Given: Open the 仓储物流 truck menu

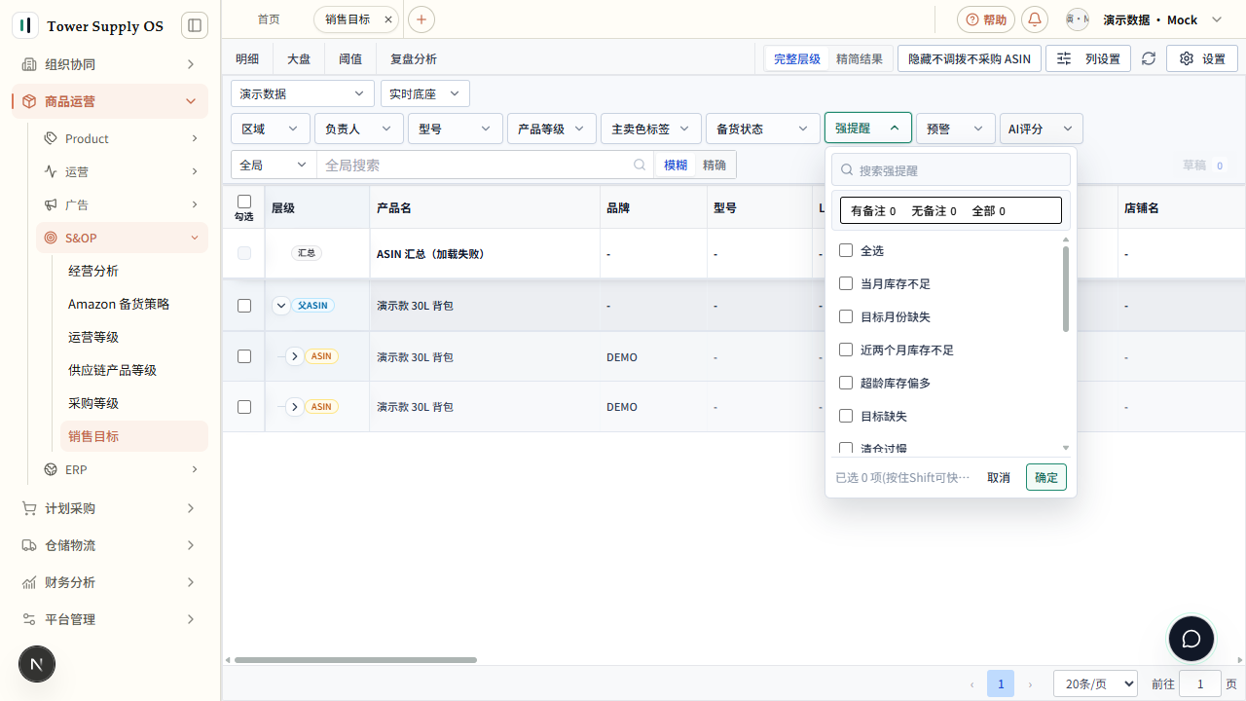Looking at the screenshot, I should 109,545.
